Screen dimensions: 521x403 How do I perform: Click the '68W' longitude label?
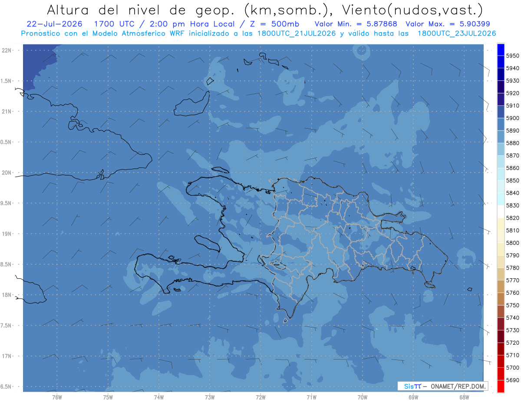coord(464,397)
